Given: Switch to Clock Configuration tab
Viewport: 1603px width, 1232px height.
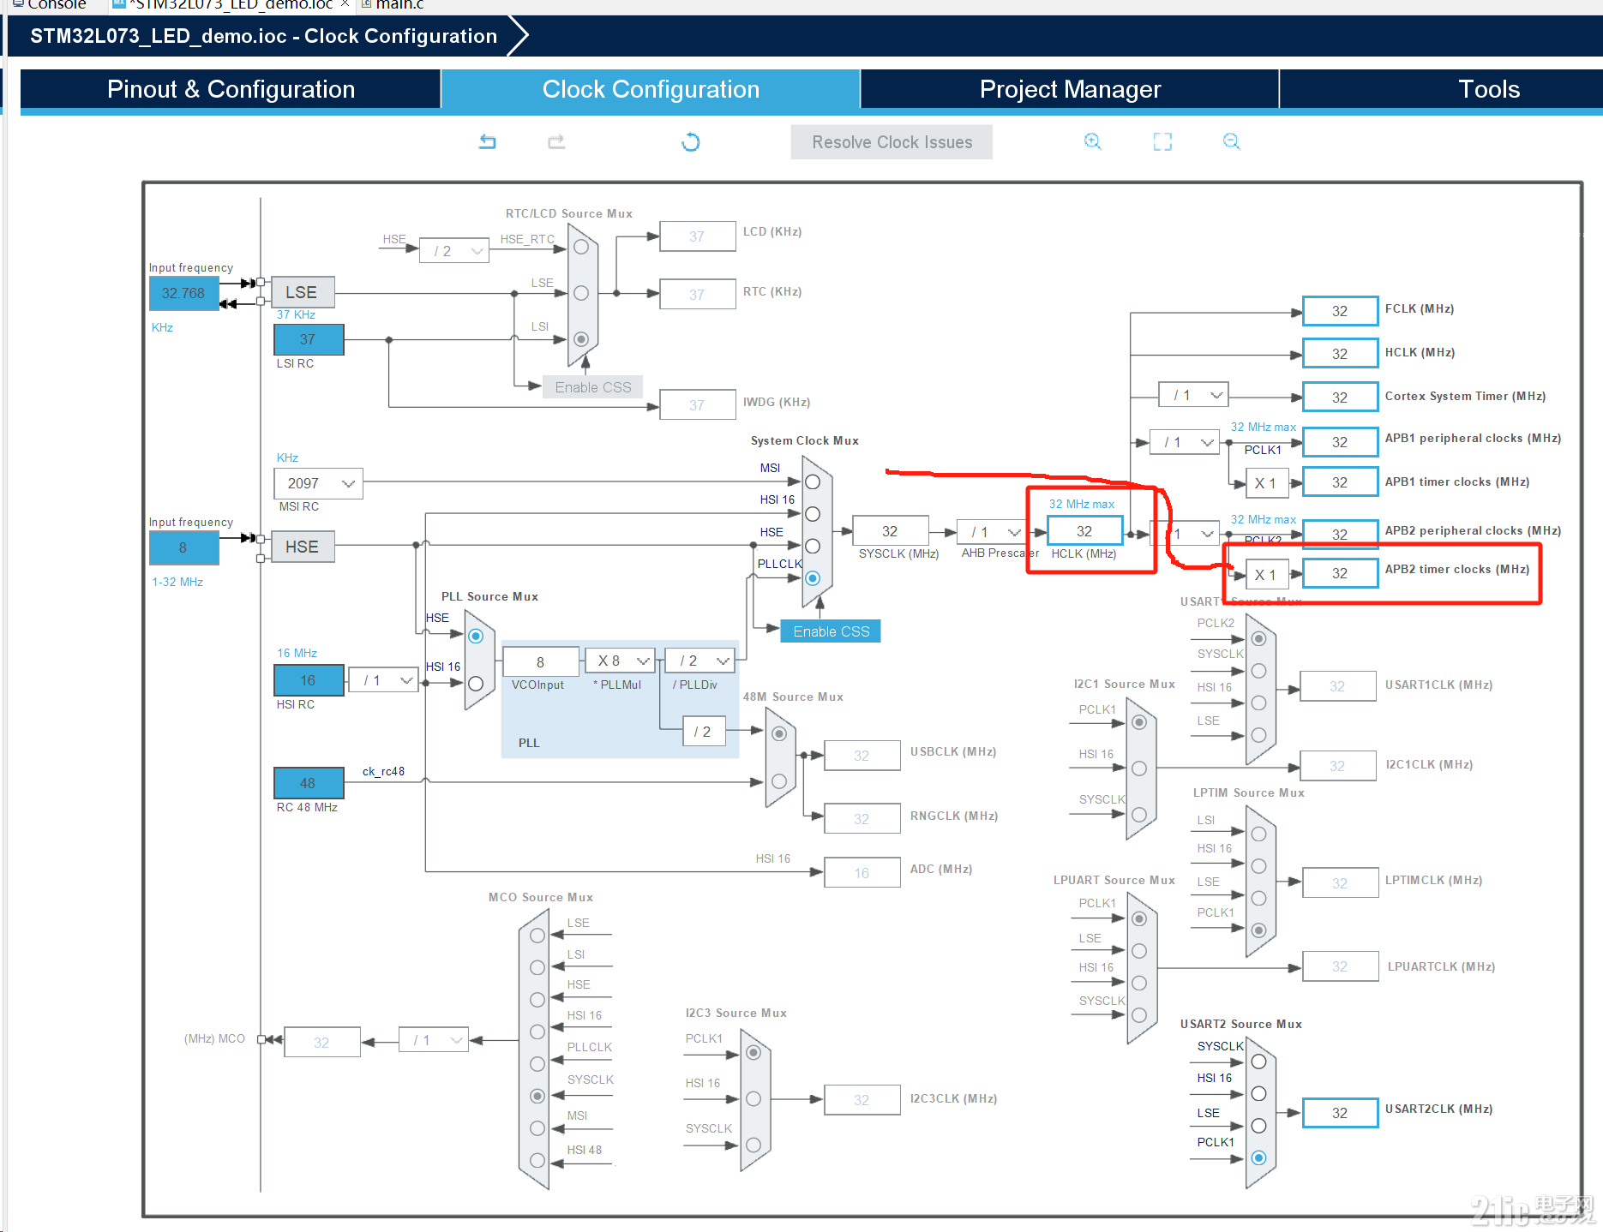Looking at the screenshot, I should coord(651,89).
